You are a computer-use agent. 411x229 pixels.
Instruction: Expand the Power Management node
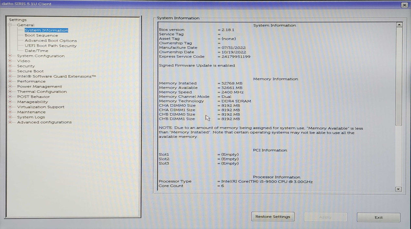coord(10,87)
